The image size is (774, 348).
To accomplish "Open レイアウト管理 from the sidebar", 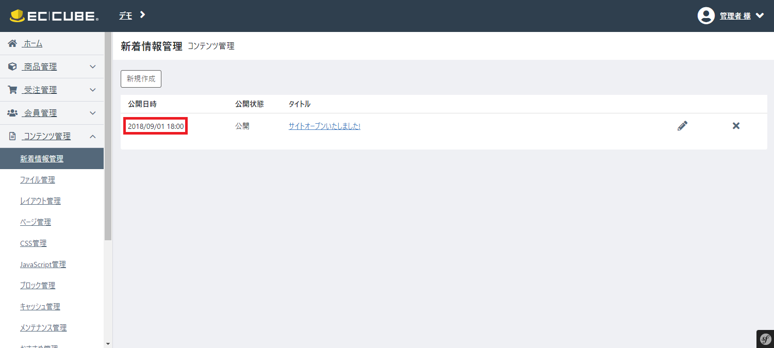I will click(40, 201).
